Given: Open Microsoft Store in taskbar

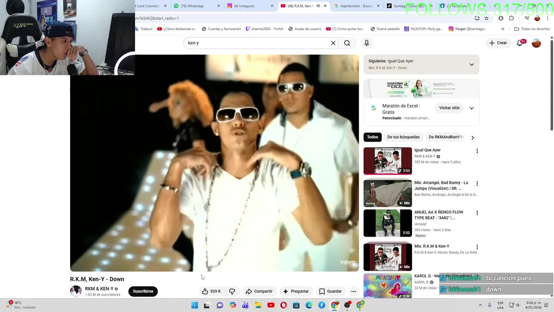Looking at the screenshot, I should (296, 305).
